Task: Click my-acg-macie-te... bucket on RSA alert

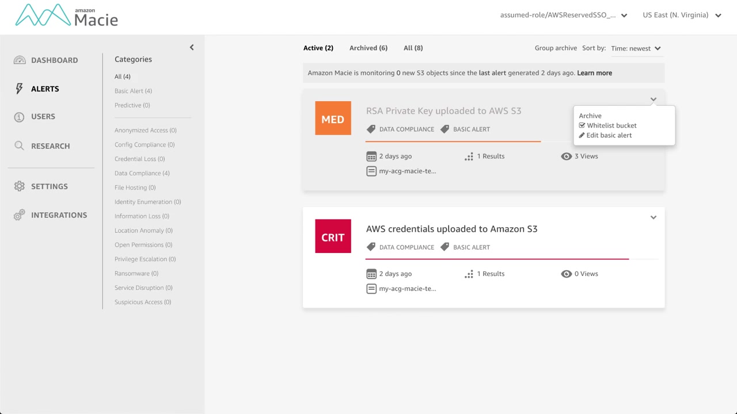Action: (x=407, y=171)
